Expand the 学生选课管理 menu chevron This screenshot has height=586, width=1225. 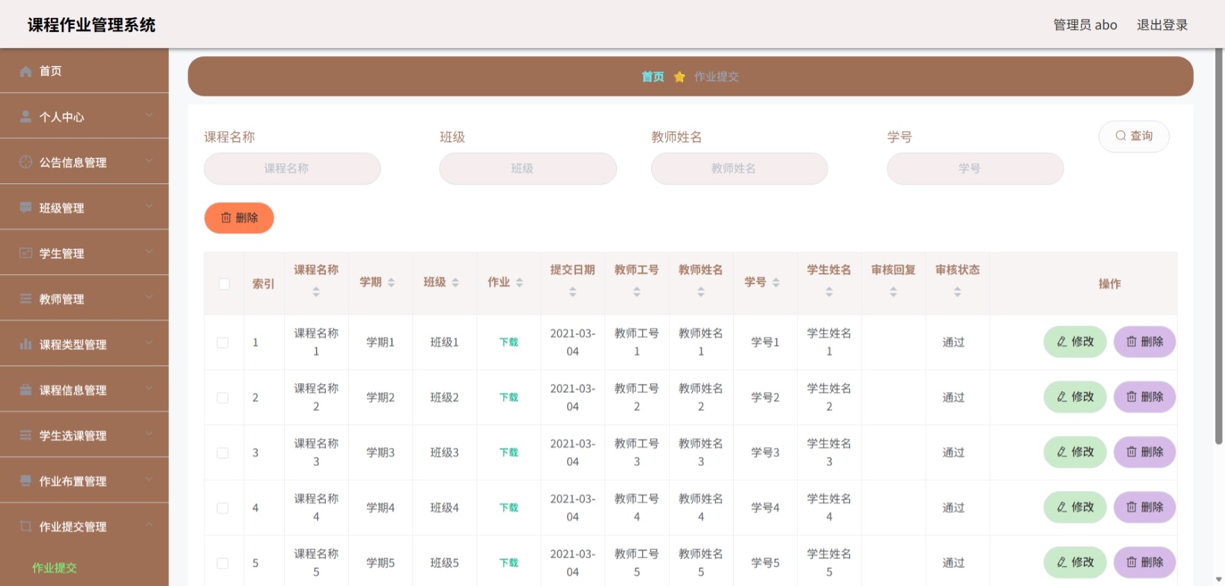[x=149, y=433]
